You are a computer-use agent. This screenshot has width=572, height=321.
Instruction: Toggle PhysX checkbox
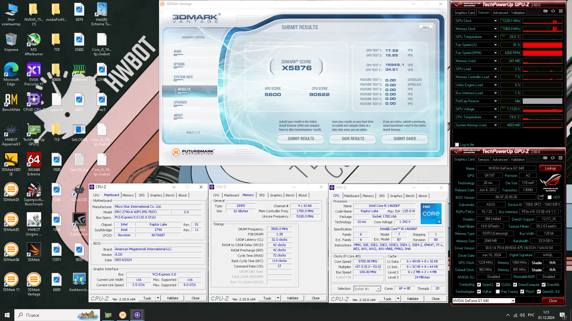pos(522,292)
